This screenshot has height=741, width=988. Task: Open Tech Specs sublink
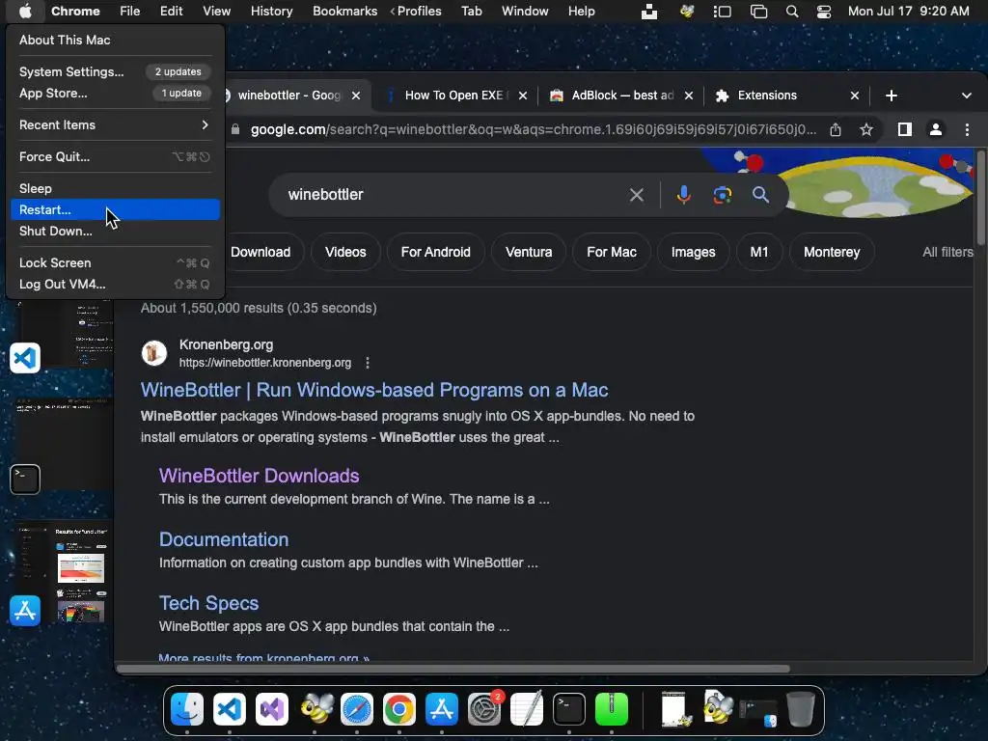click(208, 603)
